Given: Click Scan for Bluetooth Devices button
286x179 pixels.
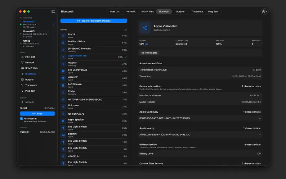Looking at the screenshot, I should tap(94, 21).
